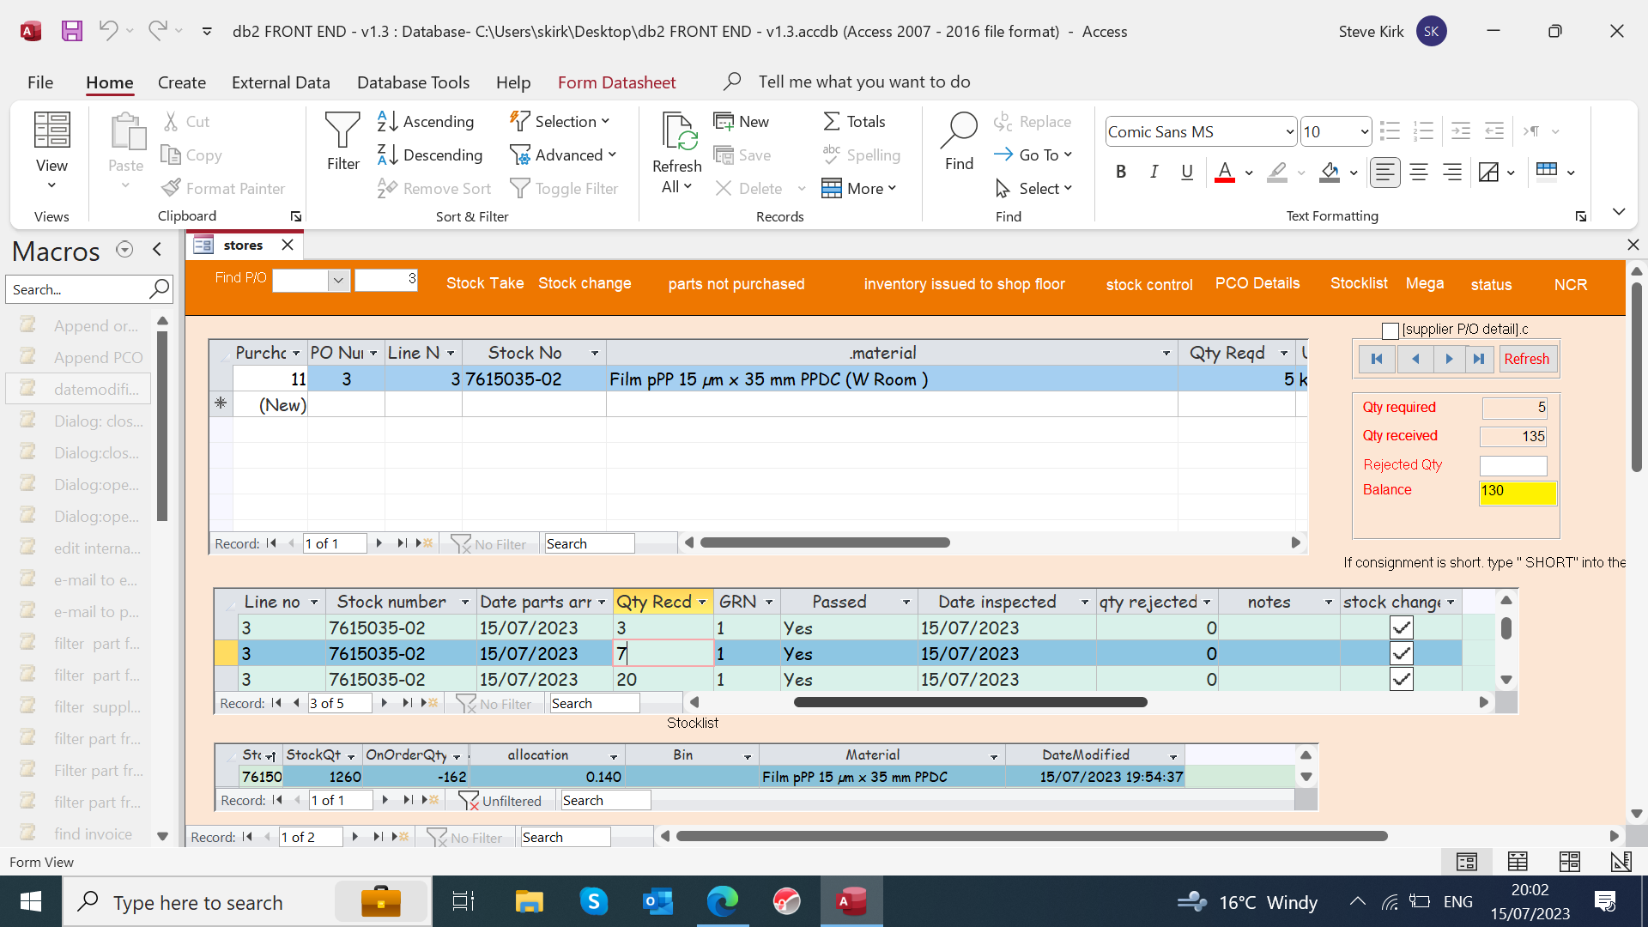Apply Italic text formatting
The image size is (1648, 927).
(1154, 172)
